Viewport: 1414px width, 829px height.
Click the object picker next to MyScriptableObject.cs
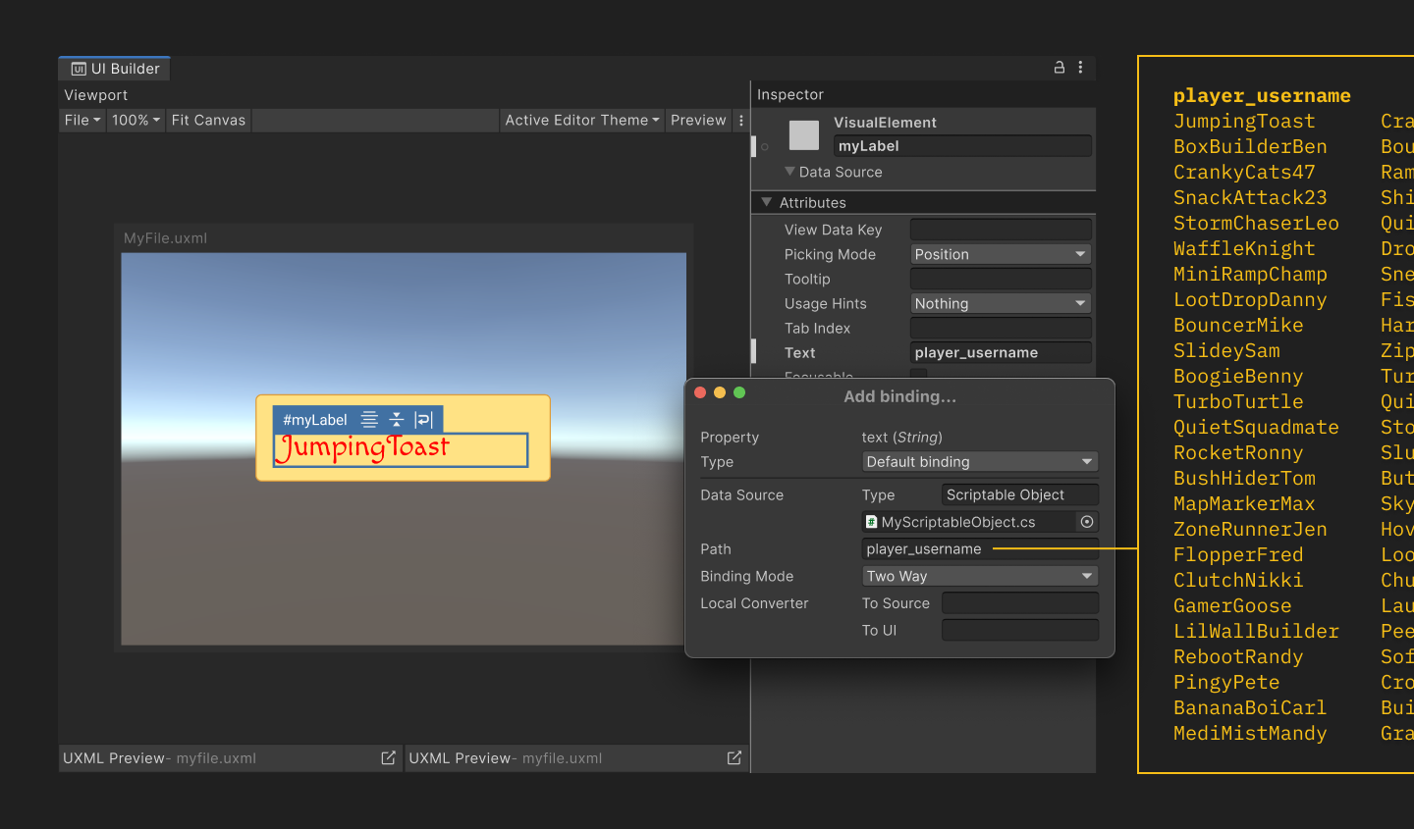point(1087,522)
